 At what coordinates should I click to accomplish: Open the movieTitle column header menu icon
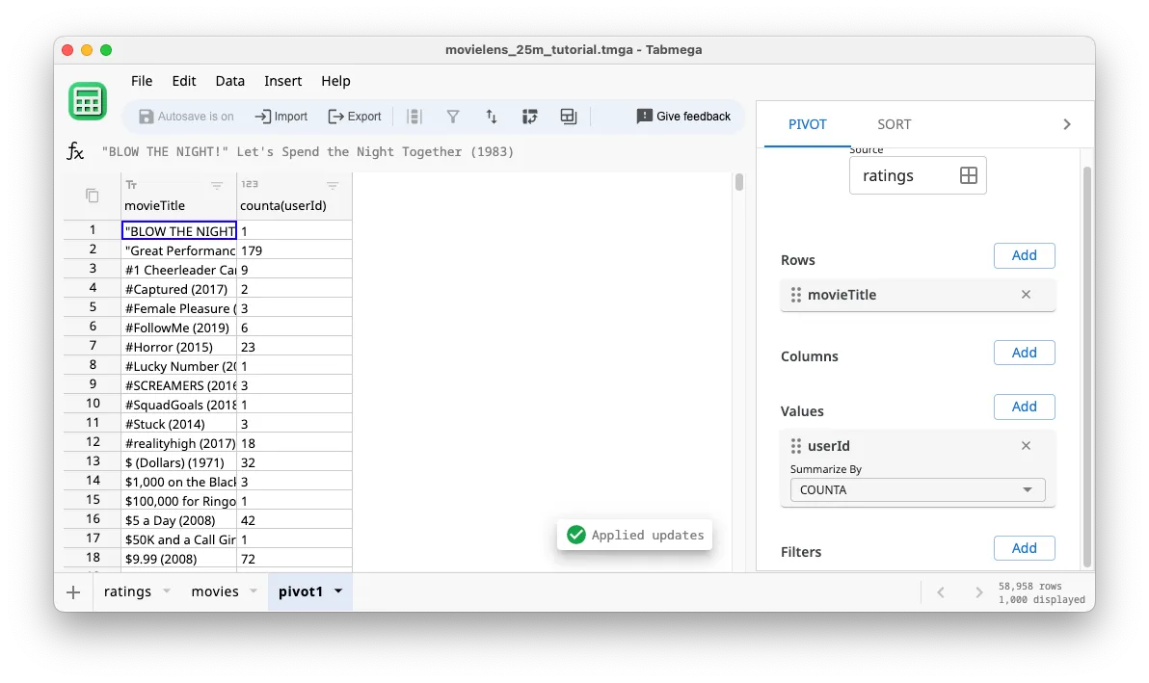[x=217, y=184]
